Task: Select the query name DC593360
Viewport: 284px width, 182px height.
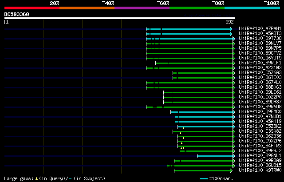Action: tap(17, 14)
